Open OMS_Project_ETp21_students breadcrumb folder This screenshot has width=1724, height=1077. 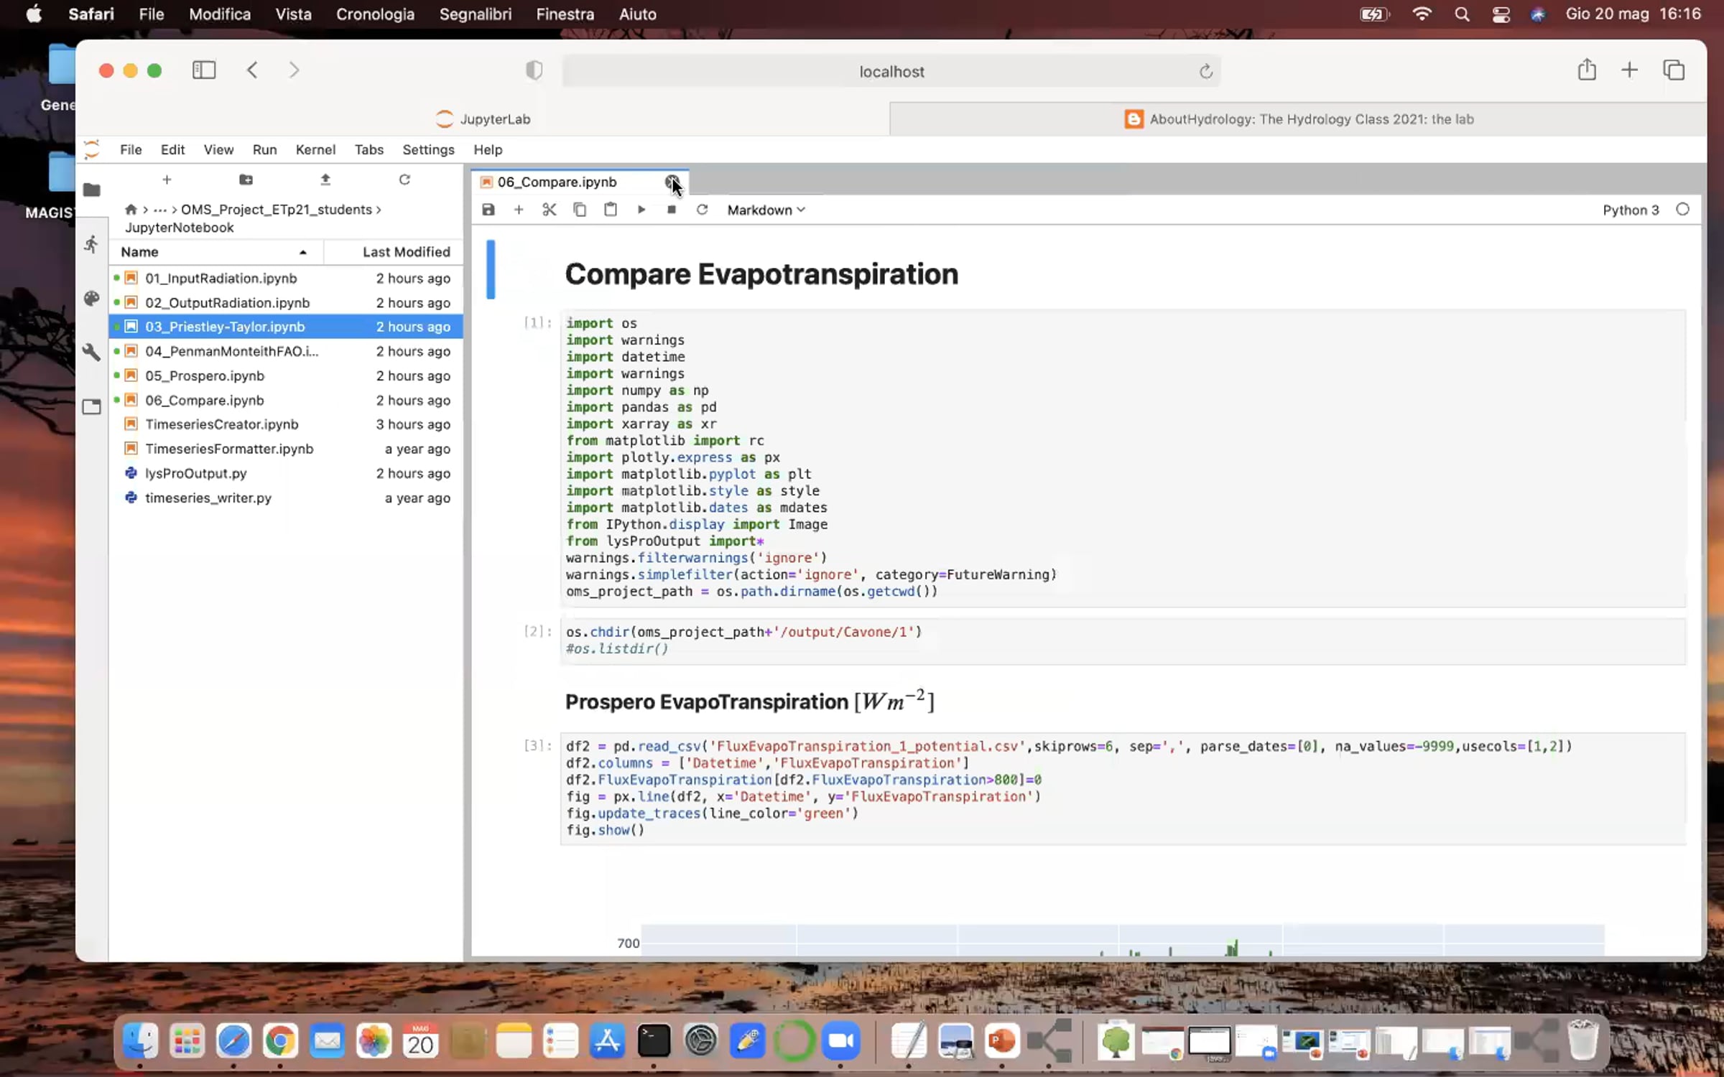point(277,210)
